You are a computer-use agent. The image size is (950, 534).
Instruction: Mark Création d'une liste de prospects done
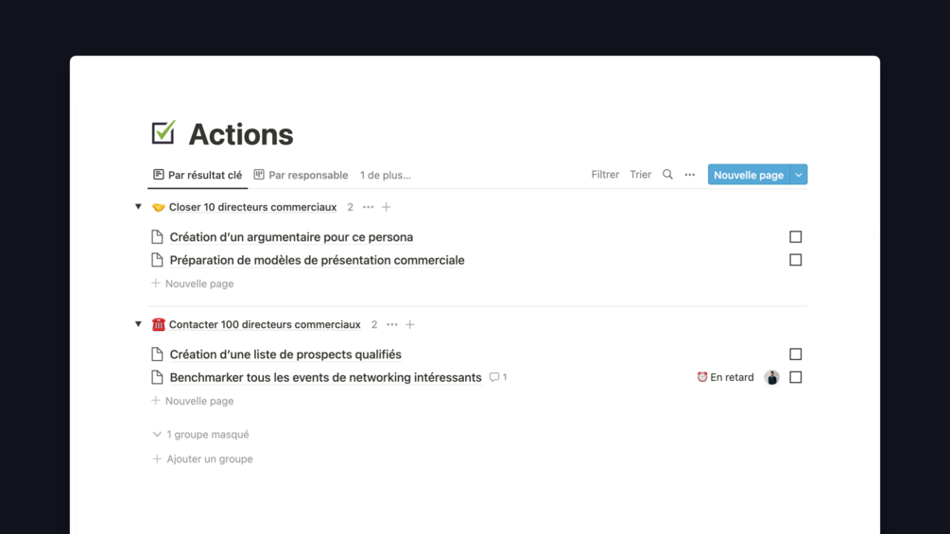point(796,354)
